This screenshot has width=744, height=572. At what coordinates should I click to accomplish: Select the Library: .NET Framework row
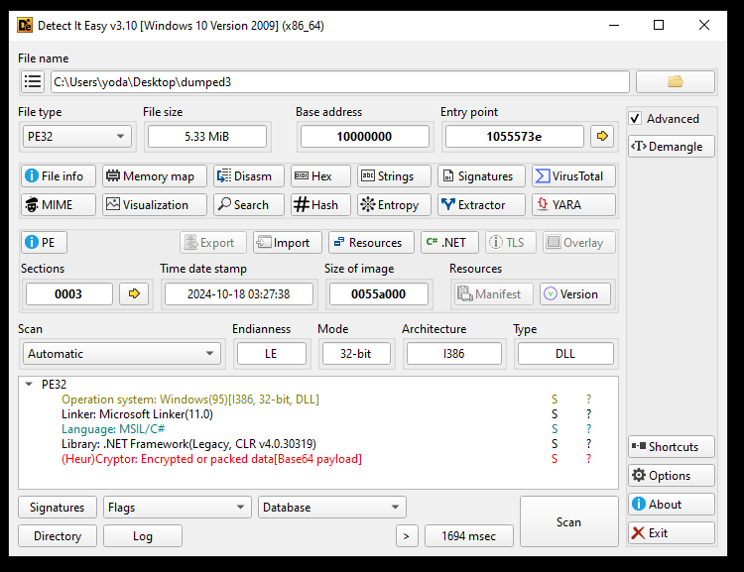(317, 444)
